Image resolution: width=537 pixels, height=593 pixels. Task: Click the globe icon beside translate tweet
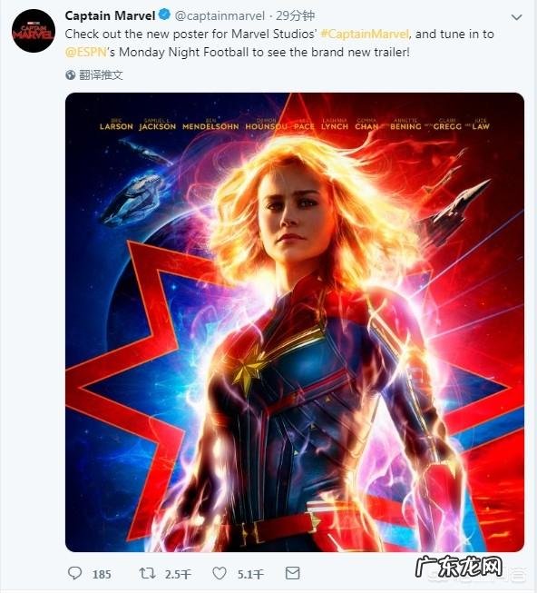click(70, 74)
